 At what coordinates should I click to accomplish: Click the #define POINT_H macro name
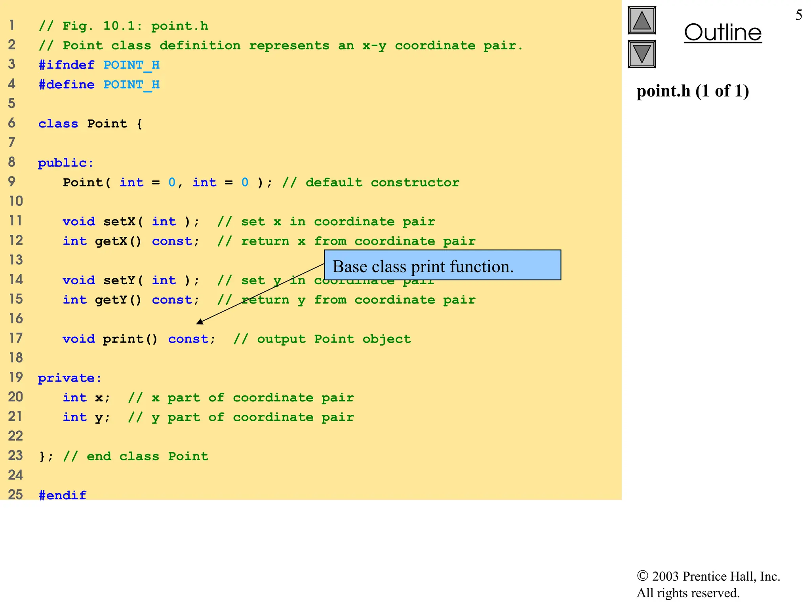click(x=131, y=85)
